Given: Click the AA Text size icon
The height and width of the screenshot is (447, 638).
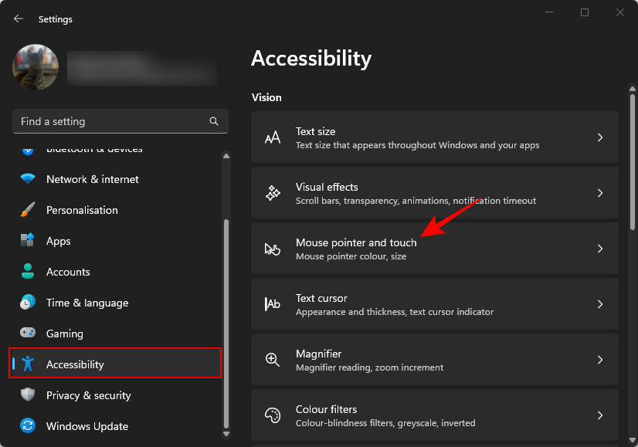Looking at the screenshot, I should [273, 137].
